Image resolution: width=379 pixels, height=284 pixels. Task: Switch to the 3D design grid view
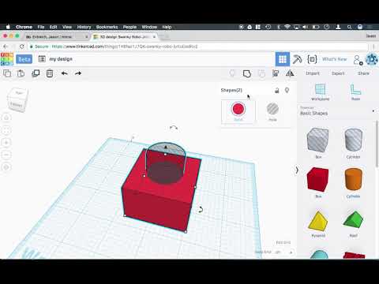point(283,59)
